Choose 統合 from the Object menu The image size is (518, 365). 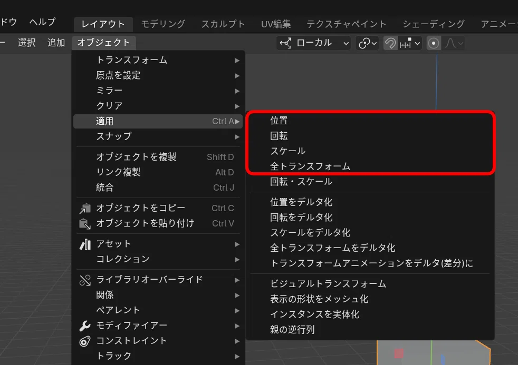click(x=158, y=188)
